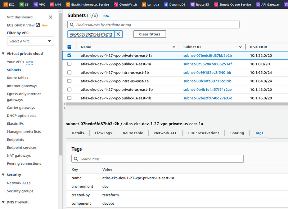Open the DynamoDB service shortcut icon
This screenshot has height=209, width=288.
point(166,5)
